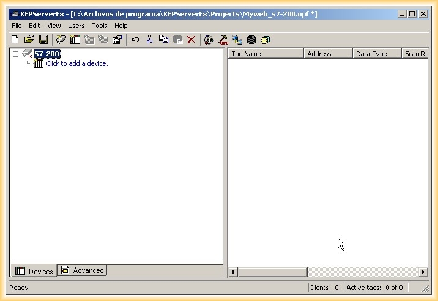Open a project with the folder icon
Image resolution: width=438 pixels, height=301 pixels.
(x=29, y=40)
